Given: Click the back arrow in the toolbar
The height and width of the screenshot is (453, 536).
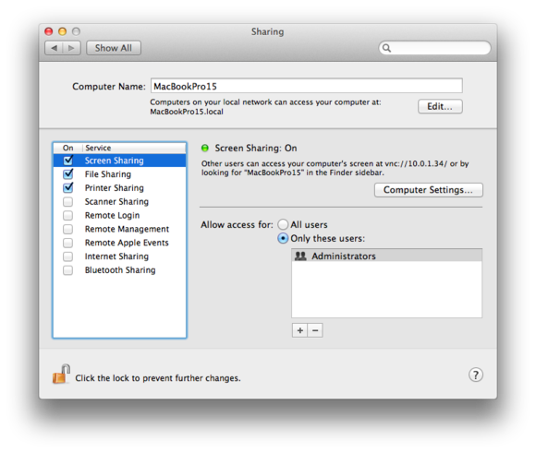Looking at the screenshot, I should pos(54,48).
